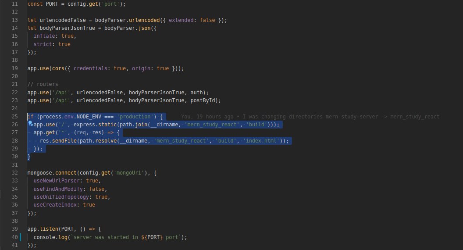Click line number 19 in the gutter
The image size is (463, 250).
[x=15, y=68]
